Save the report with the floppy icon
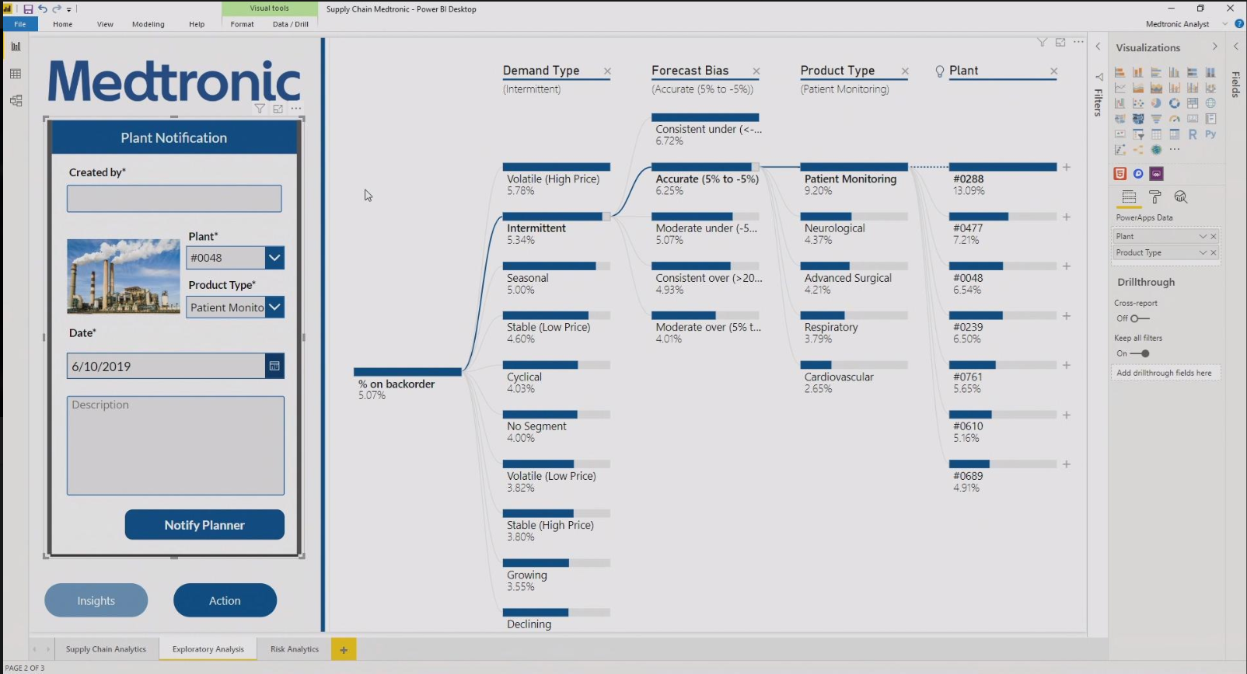 point(28,9)
